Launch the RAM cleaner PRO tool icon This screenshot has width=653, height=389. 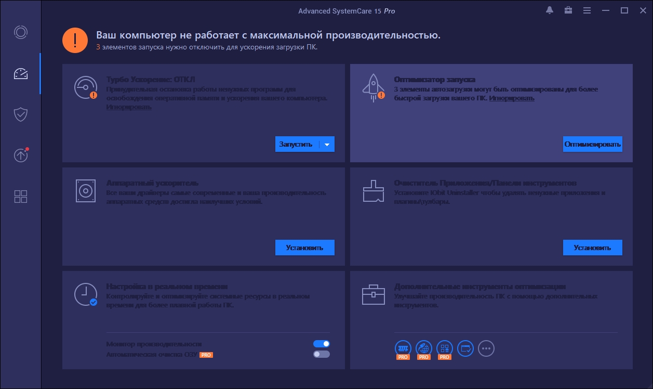point(403,348)
